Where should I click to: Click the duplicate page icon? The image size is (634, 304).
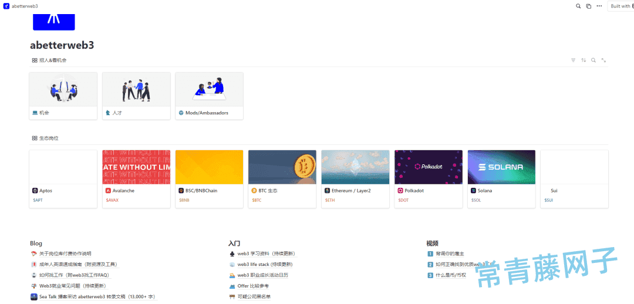589,6
